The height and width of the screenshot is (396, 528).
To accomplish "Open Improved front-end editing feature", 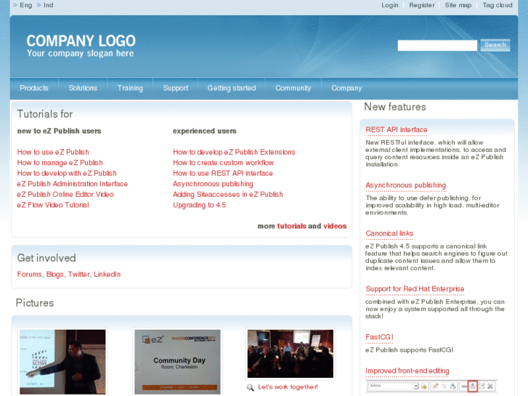I will tap(407, 371).
